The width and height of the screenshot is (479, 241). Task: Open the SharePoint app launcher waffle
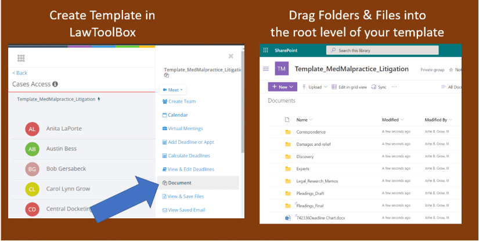tap(265, 51)
